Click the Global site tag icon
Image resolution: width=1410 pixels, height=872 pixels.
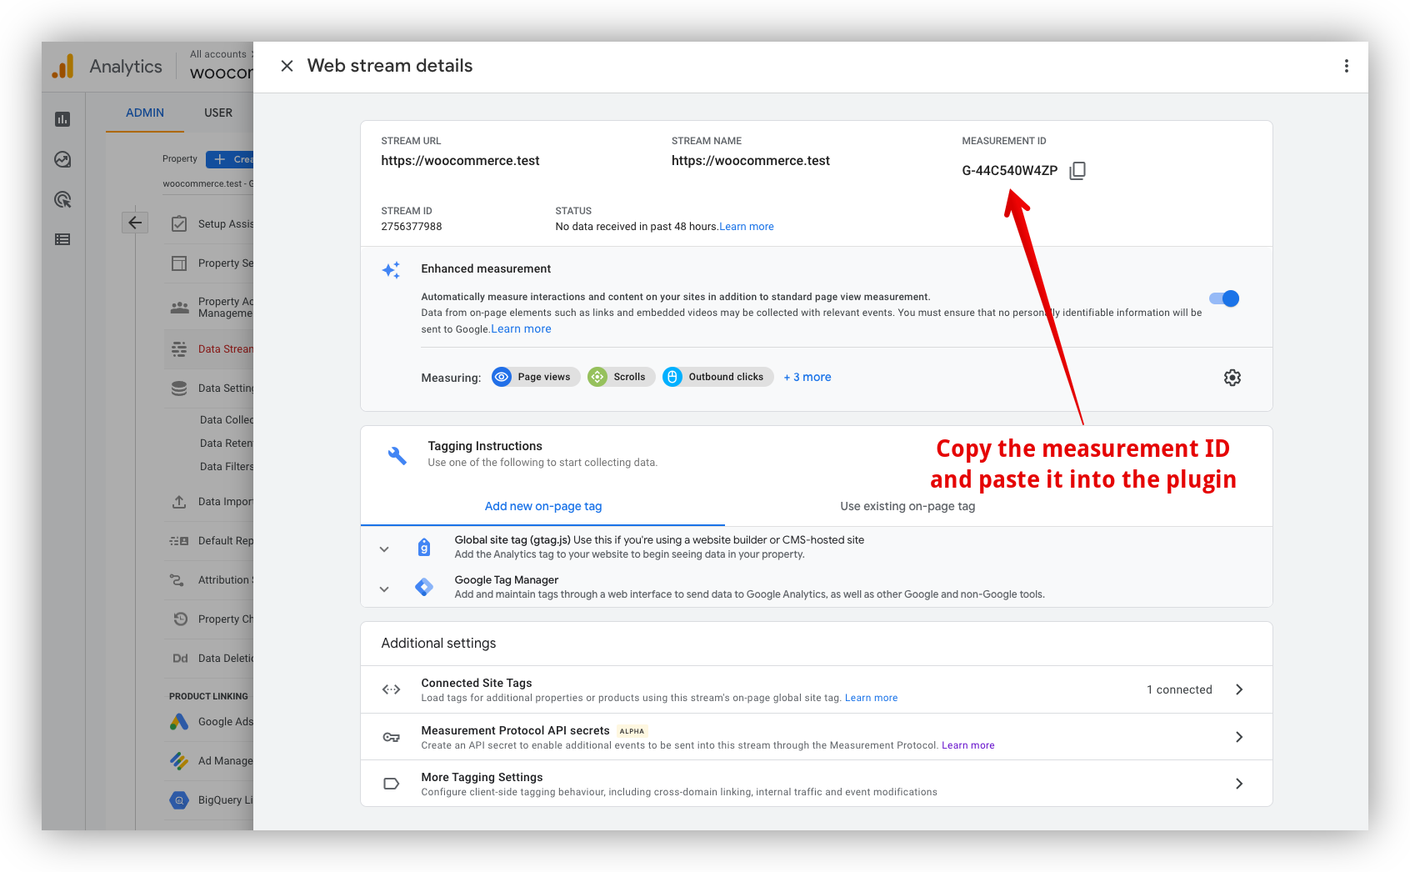424,547
